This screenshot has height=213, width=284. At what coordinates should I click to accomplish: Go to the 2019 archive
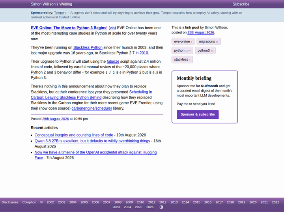tap(242, 202)
